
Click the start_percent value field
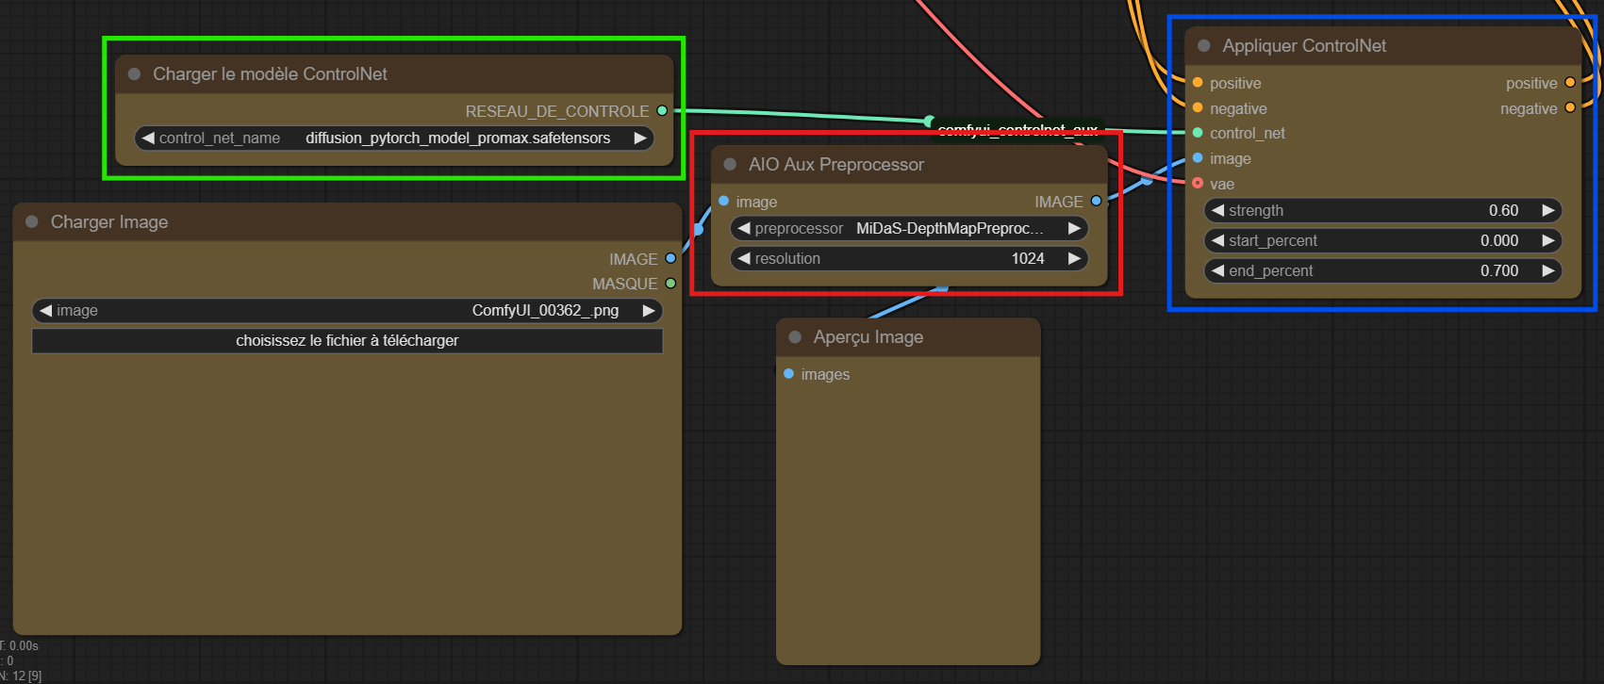tap(1382, 241)
